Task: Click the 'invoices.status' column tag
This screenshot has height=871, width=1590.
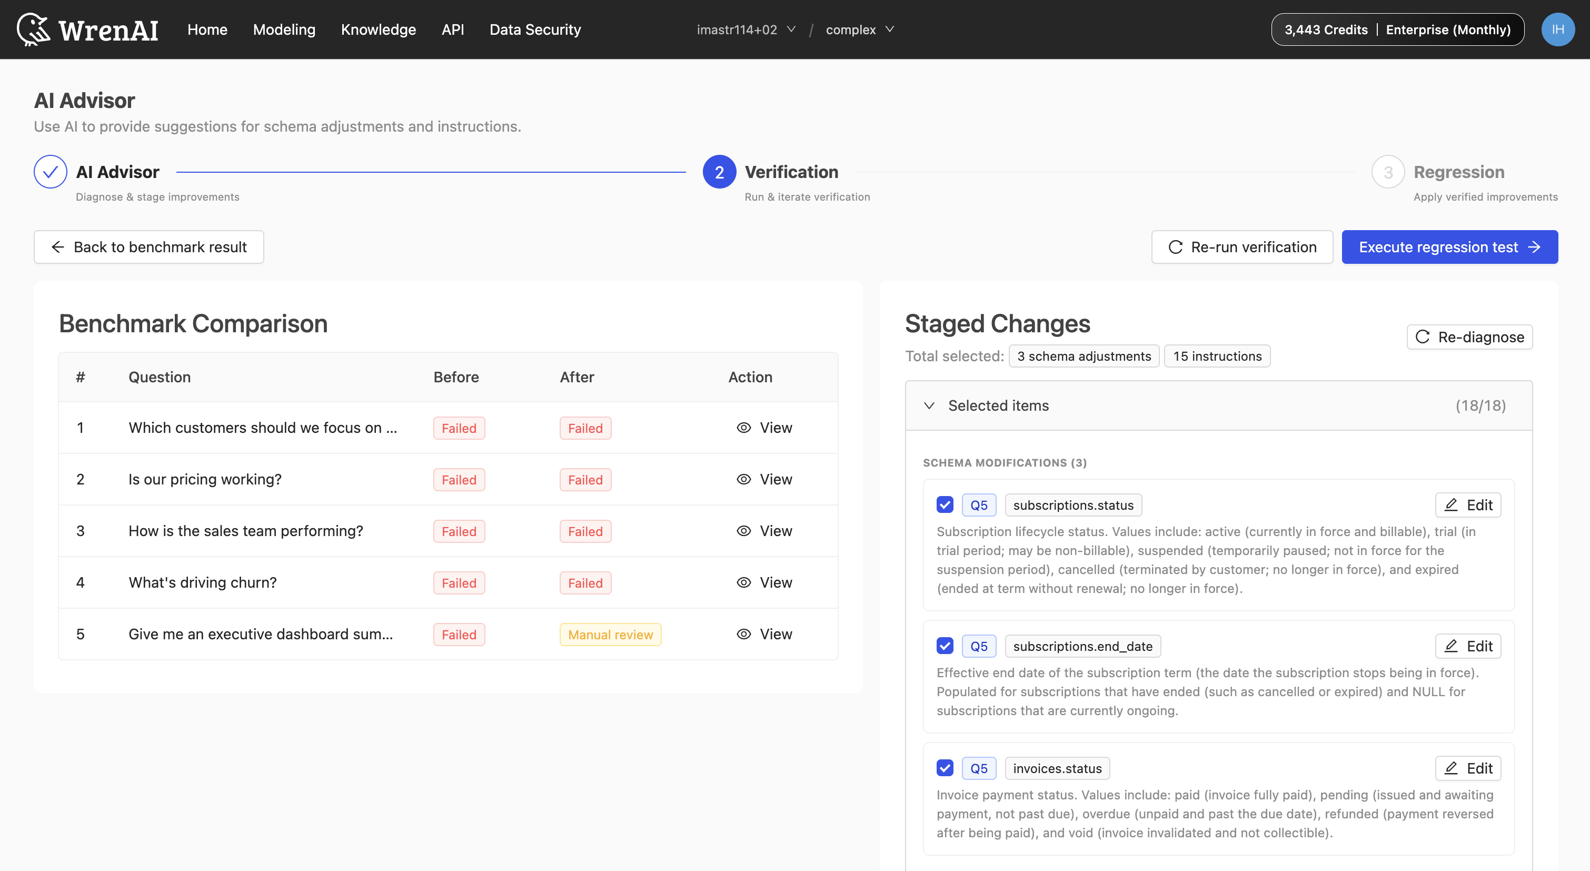Action: tap(1057, 768)
